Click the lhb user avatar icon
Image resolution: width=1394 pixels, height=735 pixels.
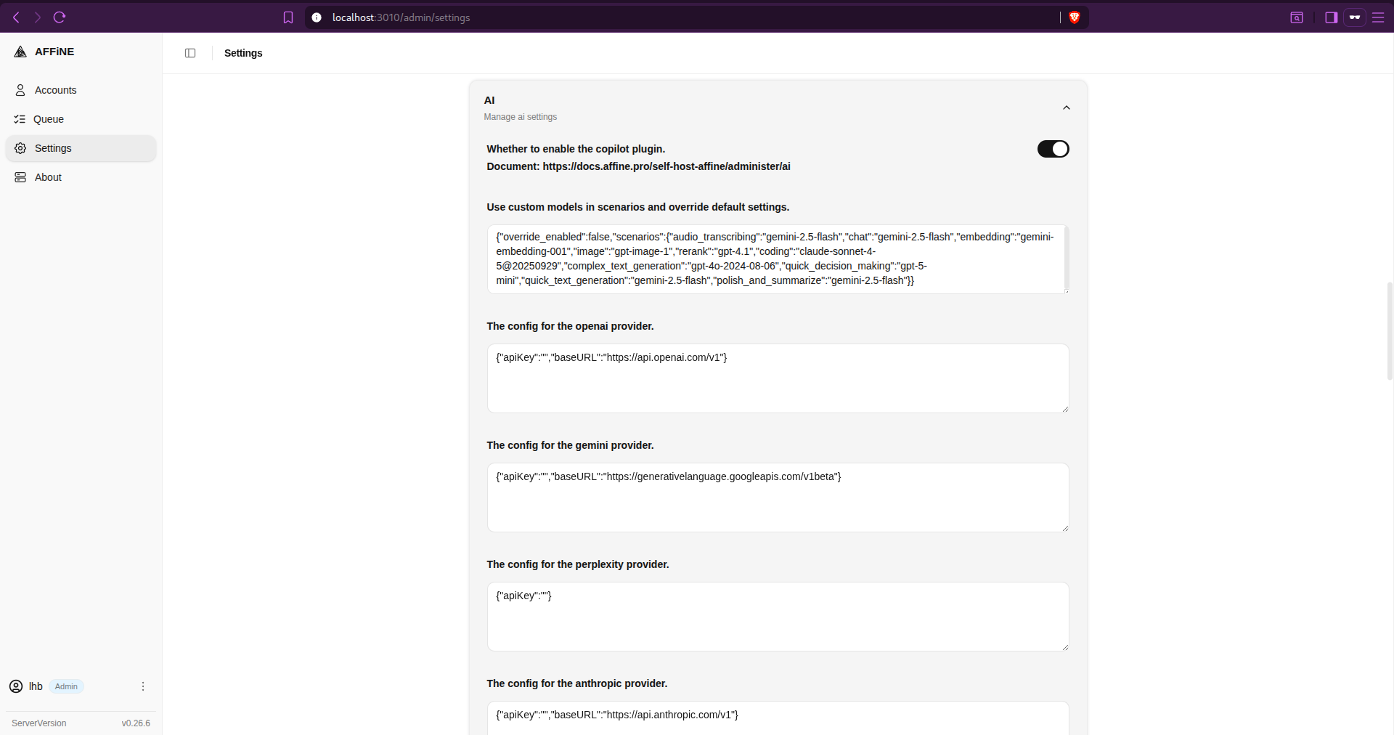(16, 686)
